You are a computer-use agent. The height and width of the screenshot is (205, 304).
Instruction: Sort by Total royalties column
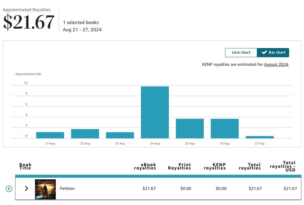pos(250,166)
